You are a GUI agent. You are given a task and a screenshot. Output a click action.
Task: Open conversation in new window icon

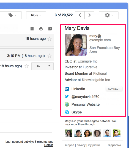point(50,29)
